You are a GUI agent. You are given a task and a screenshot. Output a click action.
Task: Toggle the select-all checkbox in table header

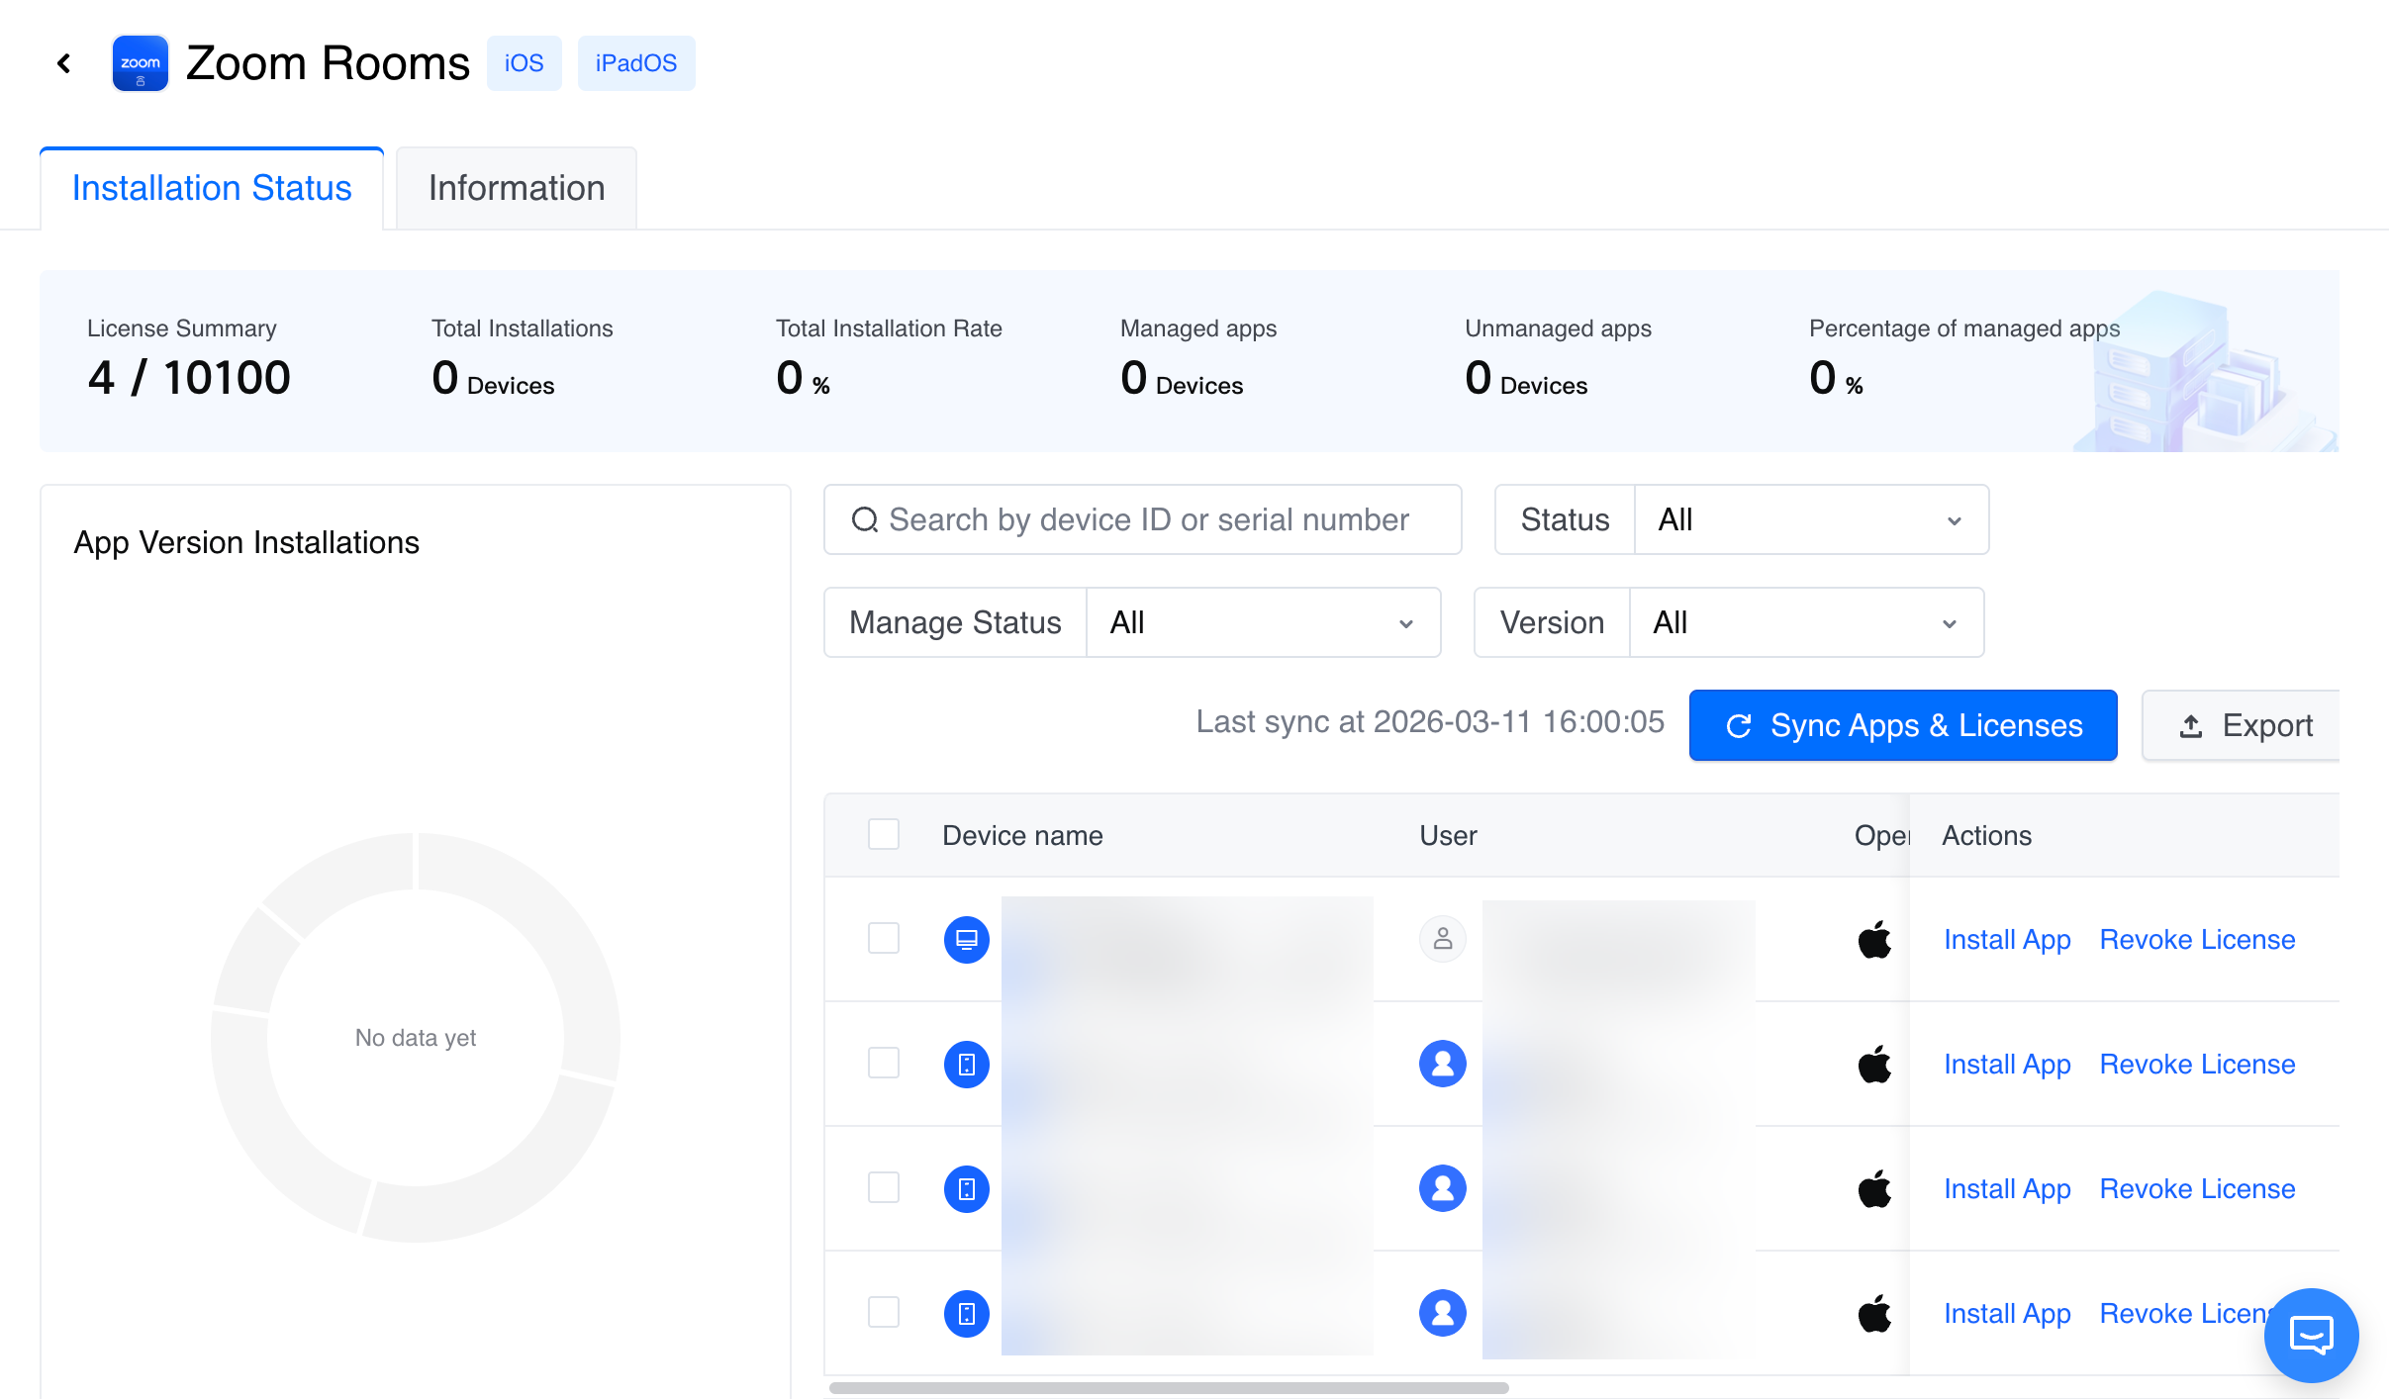[883, 834]
